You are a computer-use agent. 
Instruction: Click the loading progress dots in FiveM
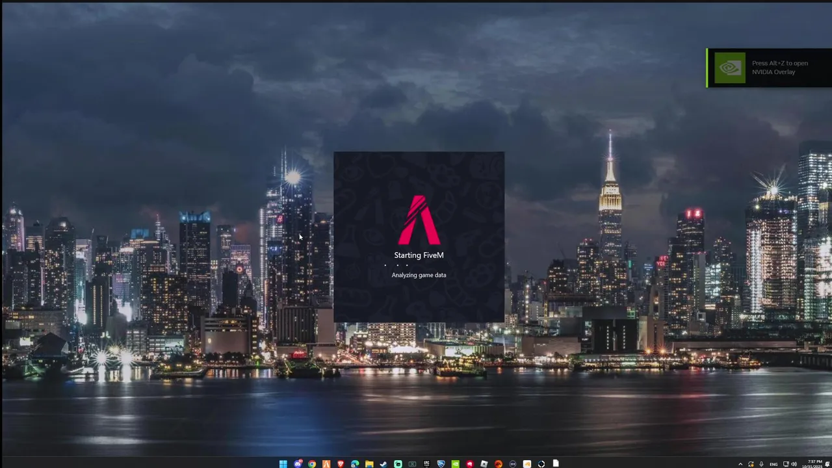click(396, 265)
